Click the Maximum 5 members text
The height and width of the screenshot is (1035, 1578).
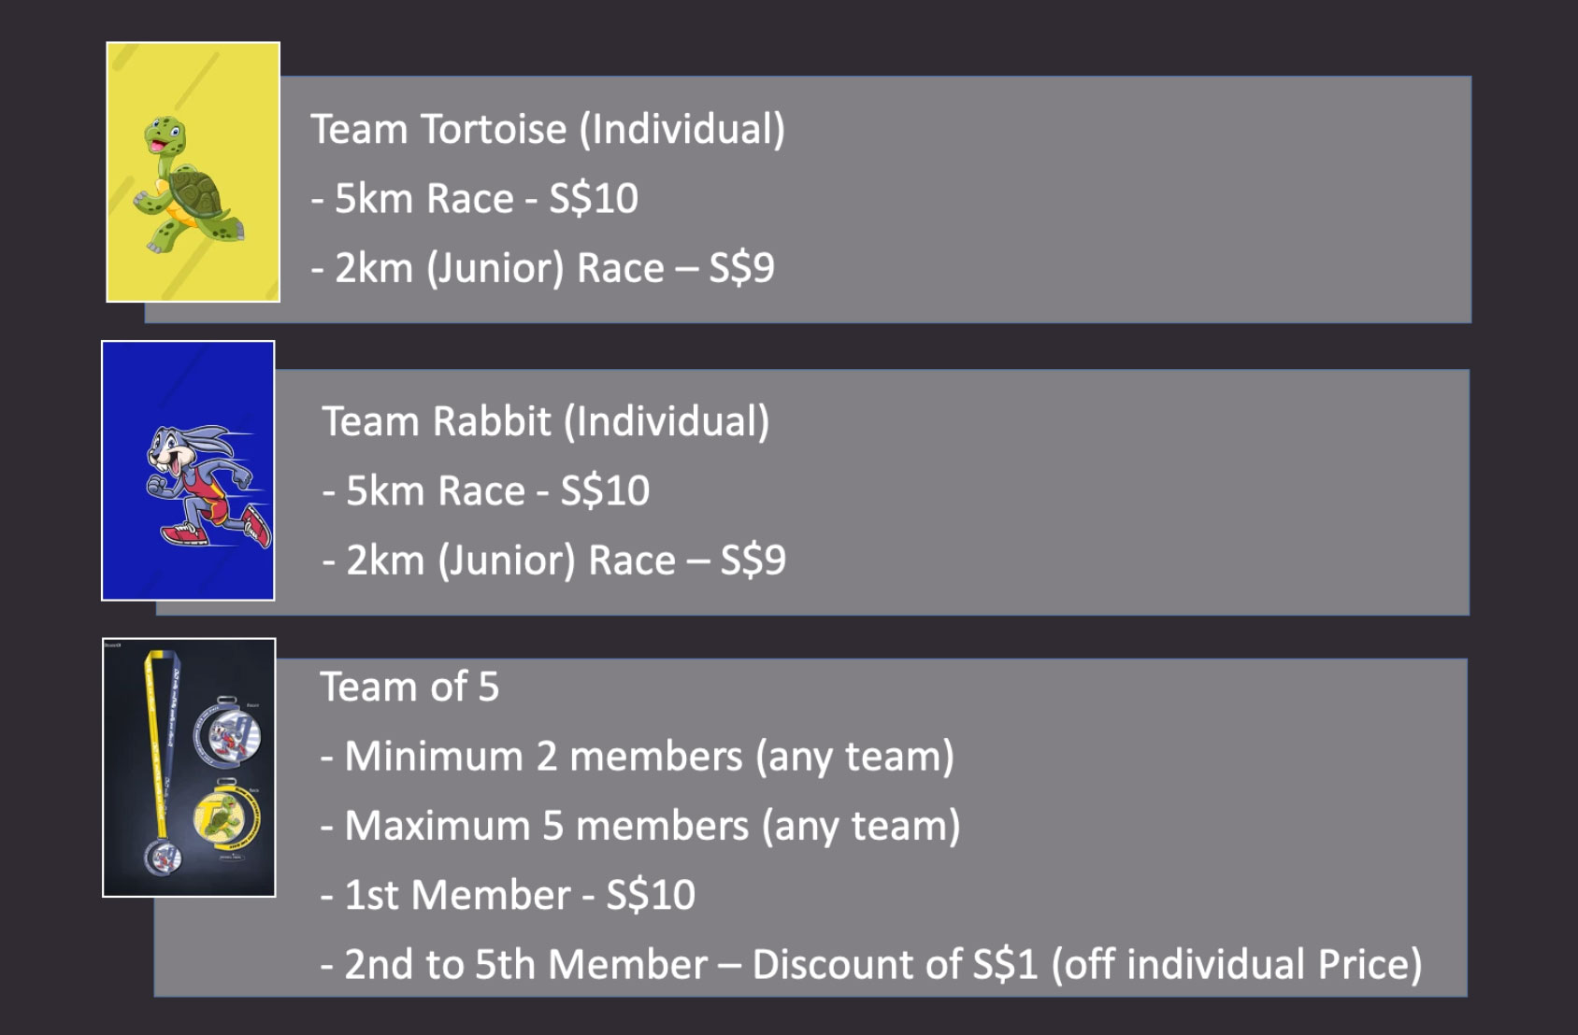[x=640, y=826]
